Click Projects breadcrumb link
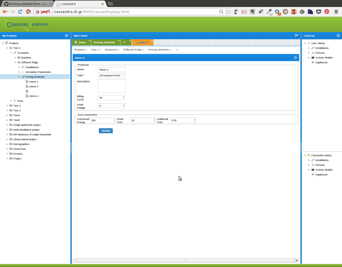 [x=79, y=50]
